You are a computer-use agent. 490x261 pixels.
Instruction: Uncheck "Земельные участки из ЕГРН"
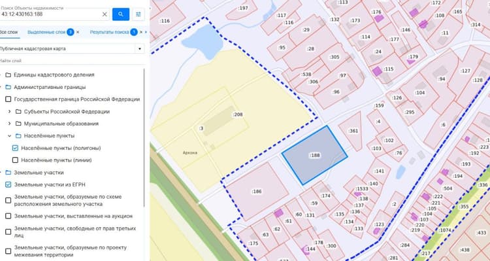click(x=8, y=184)
